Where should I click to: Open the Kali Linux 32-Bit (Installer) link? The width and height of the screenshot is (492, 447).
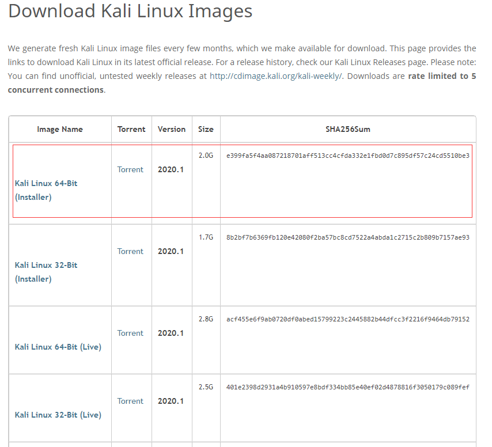46,272
